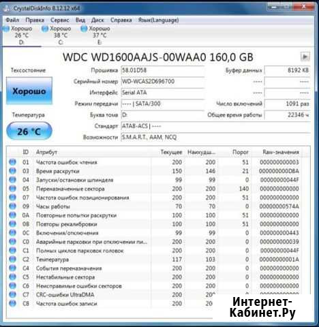Open the Файл menu
The width and height of the screenshot is (319, 327).
12,20
